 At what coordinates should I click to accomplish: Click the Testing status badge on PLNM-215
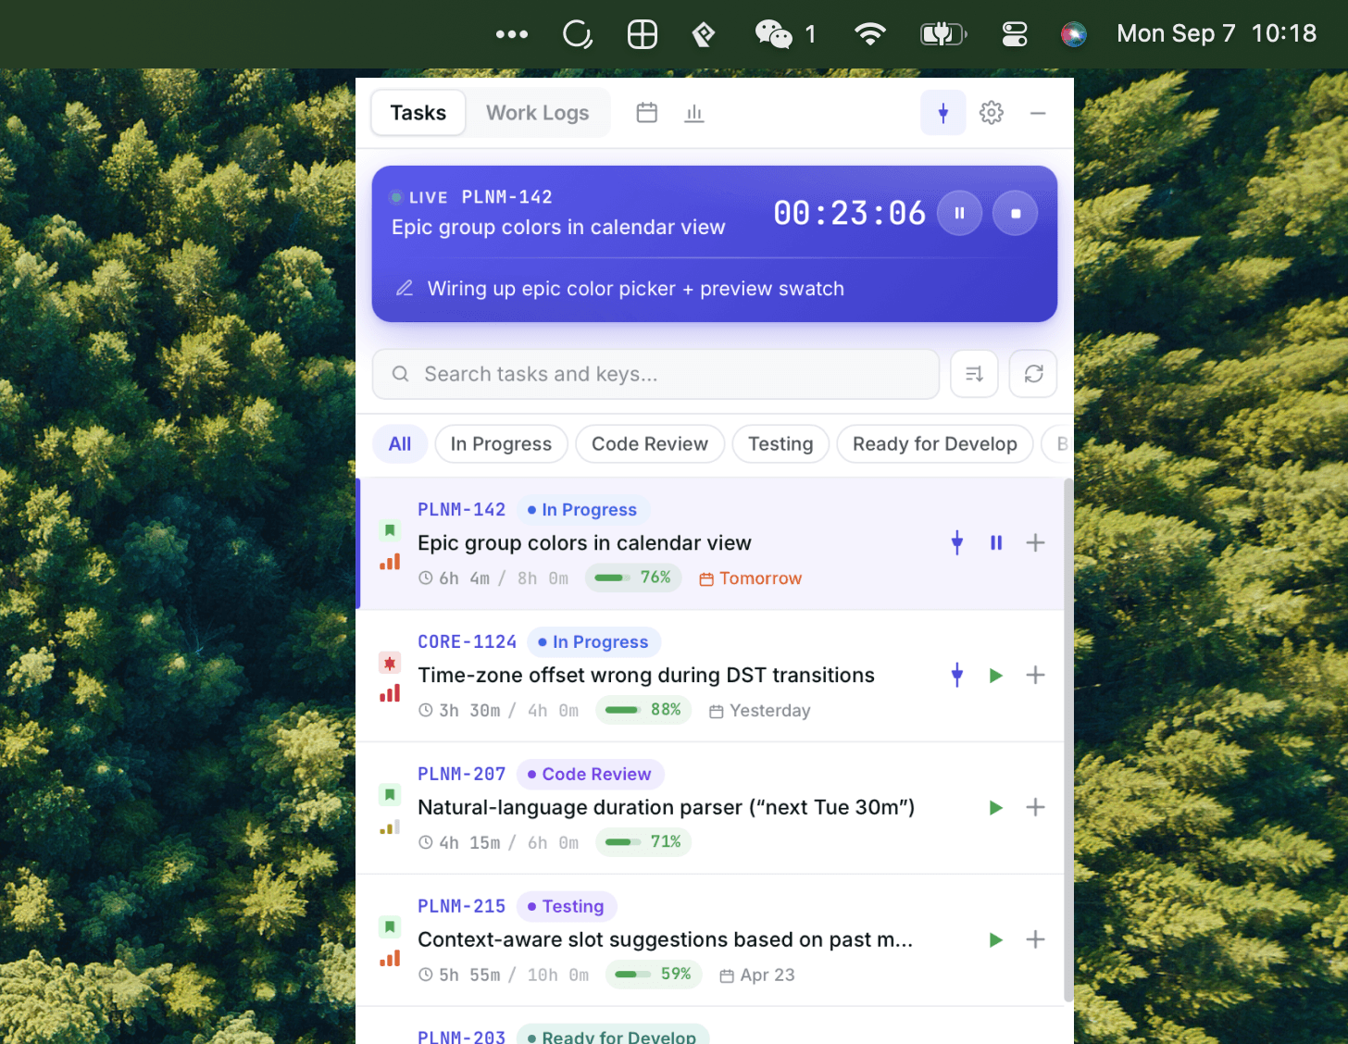[x=567, y=907]
